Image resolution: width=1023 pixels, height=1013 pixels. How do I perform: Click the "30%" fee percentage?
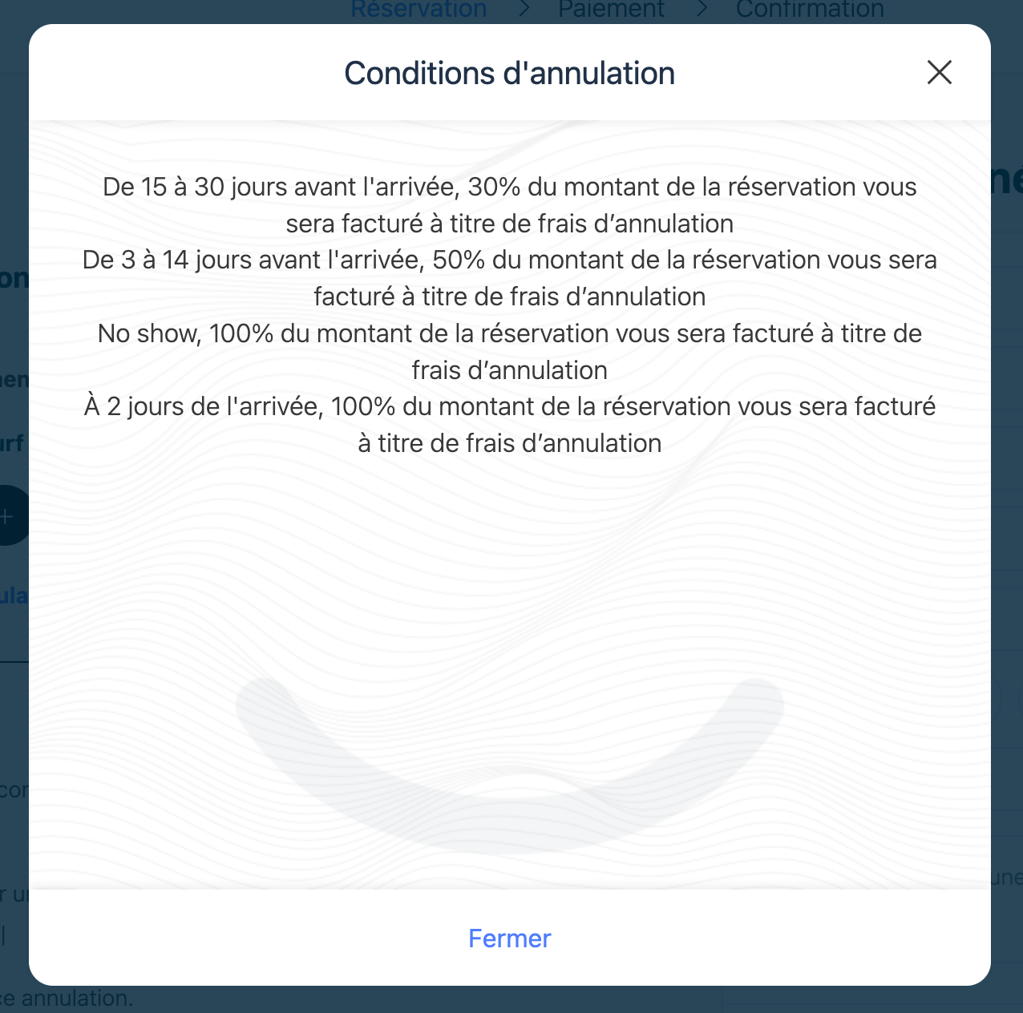[x=494, y=187]
